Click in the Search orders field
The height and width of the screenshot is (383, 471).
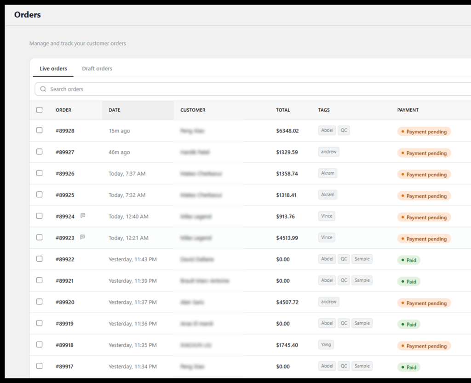[253, 89]
